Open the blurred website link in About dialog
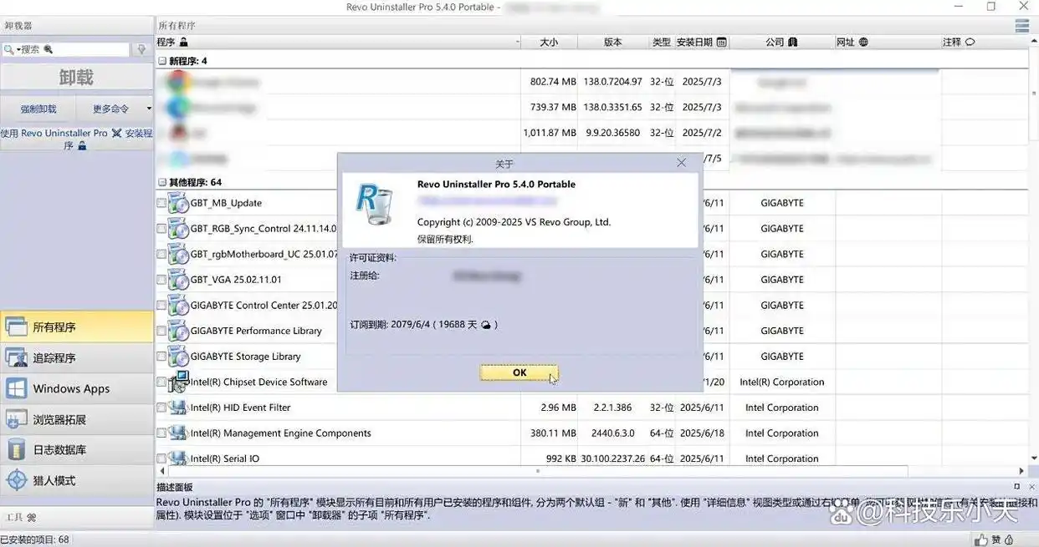The width and height of the screenshot is (1039, 547). (x=487, y=201)
